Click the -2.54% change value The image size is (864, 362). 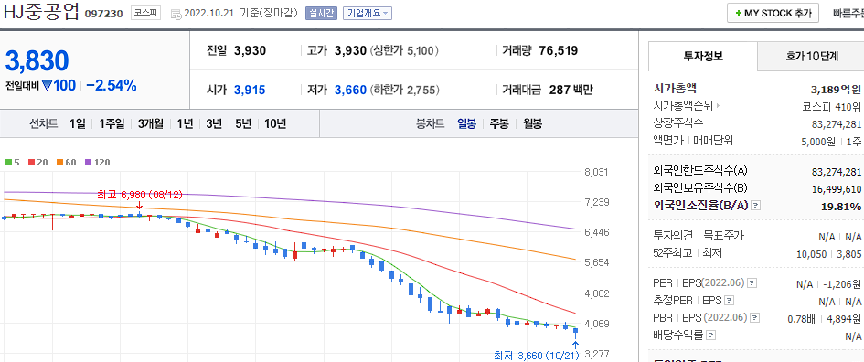[112, 85]
